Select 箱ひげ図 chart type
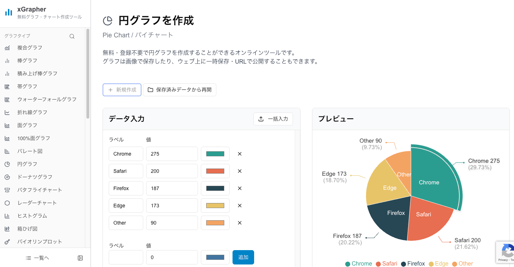 27,229
